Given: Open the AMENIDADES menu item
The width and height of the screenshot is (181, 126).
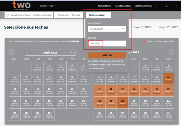Looking at the screenshot, I should click(x=123, y=6).
